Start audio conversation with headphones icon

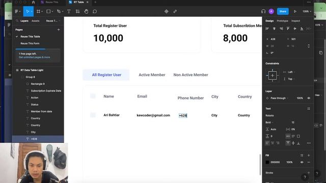(263, 11)
